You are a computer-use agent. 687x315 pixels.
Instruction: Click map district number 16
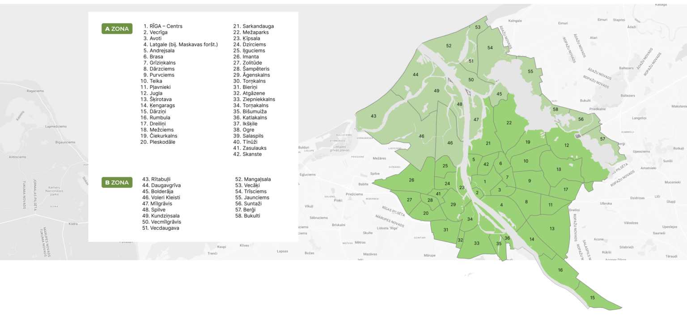[560, 270]
